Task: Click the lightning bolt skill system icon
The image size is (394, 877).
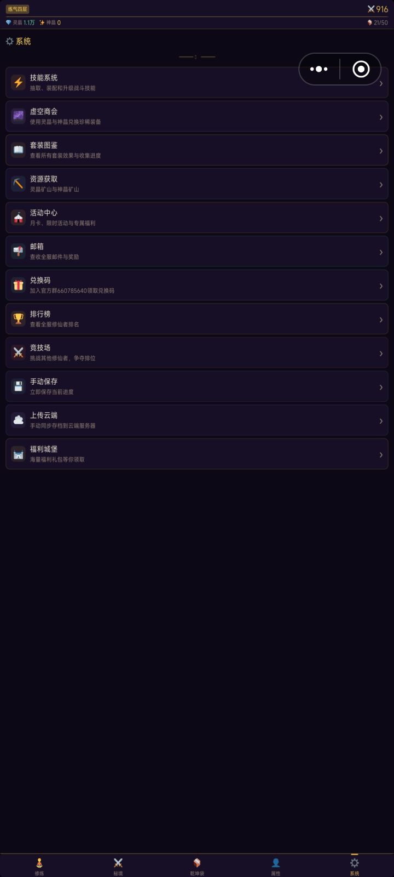Action: click(19, 83)
